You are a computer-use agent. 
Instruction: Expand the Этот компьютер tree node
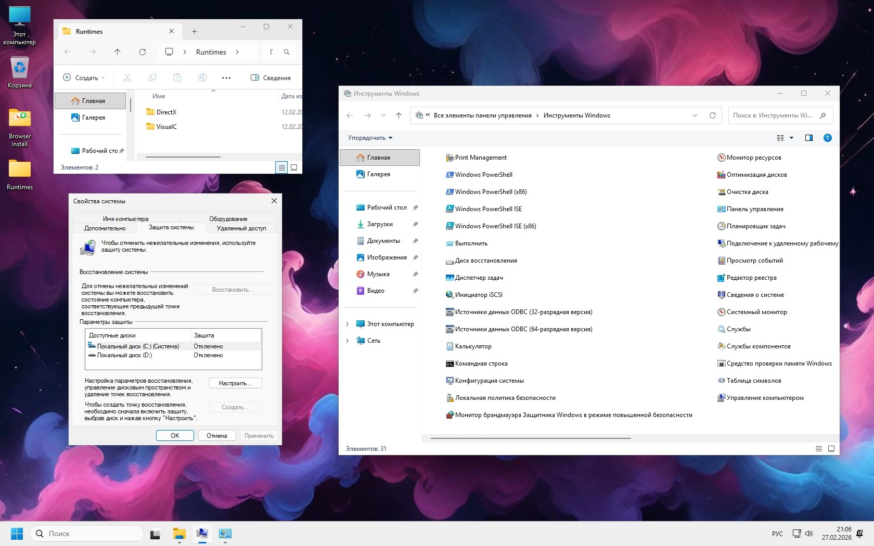tap(348, 324)
